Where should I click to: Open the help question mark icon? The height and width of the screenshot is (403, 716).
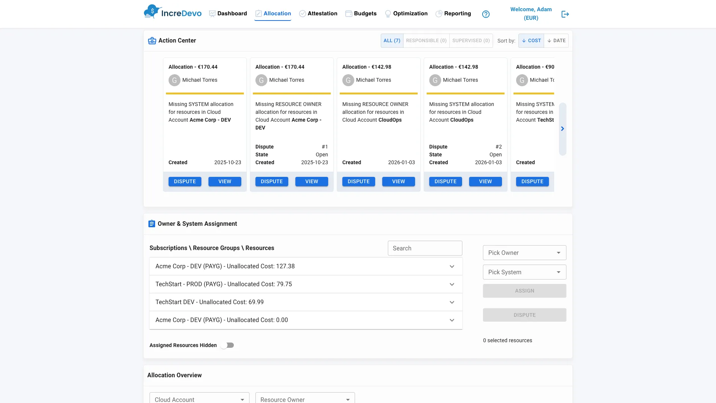pyautogui.click(x=486, y=14)
